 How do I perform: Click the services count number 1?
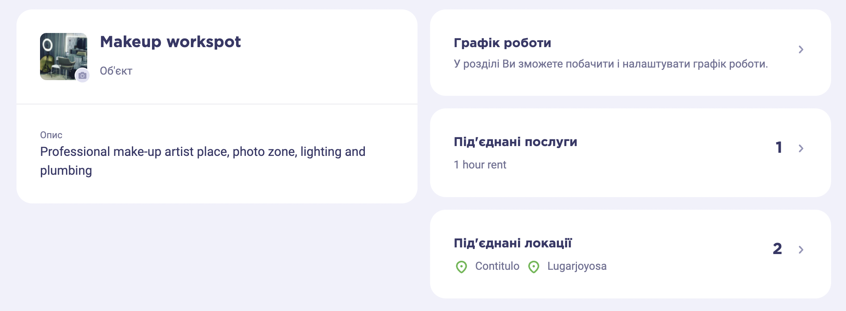click(x=779, y=148)
